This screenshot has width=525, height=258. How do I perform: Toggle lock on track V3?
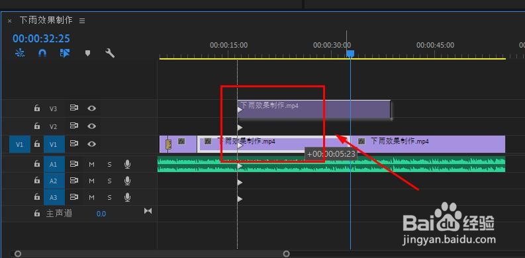click(x=37, y=108)
